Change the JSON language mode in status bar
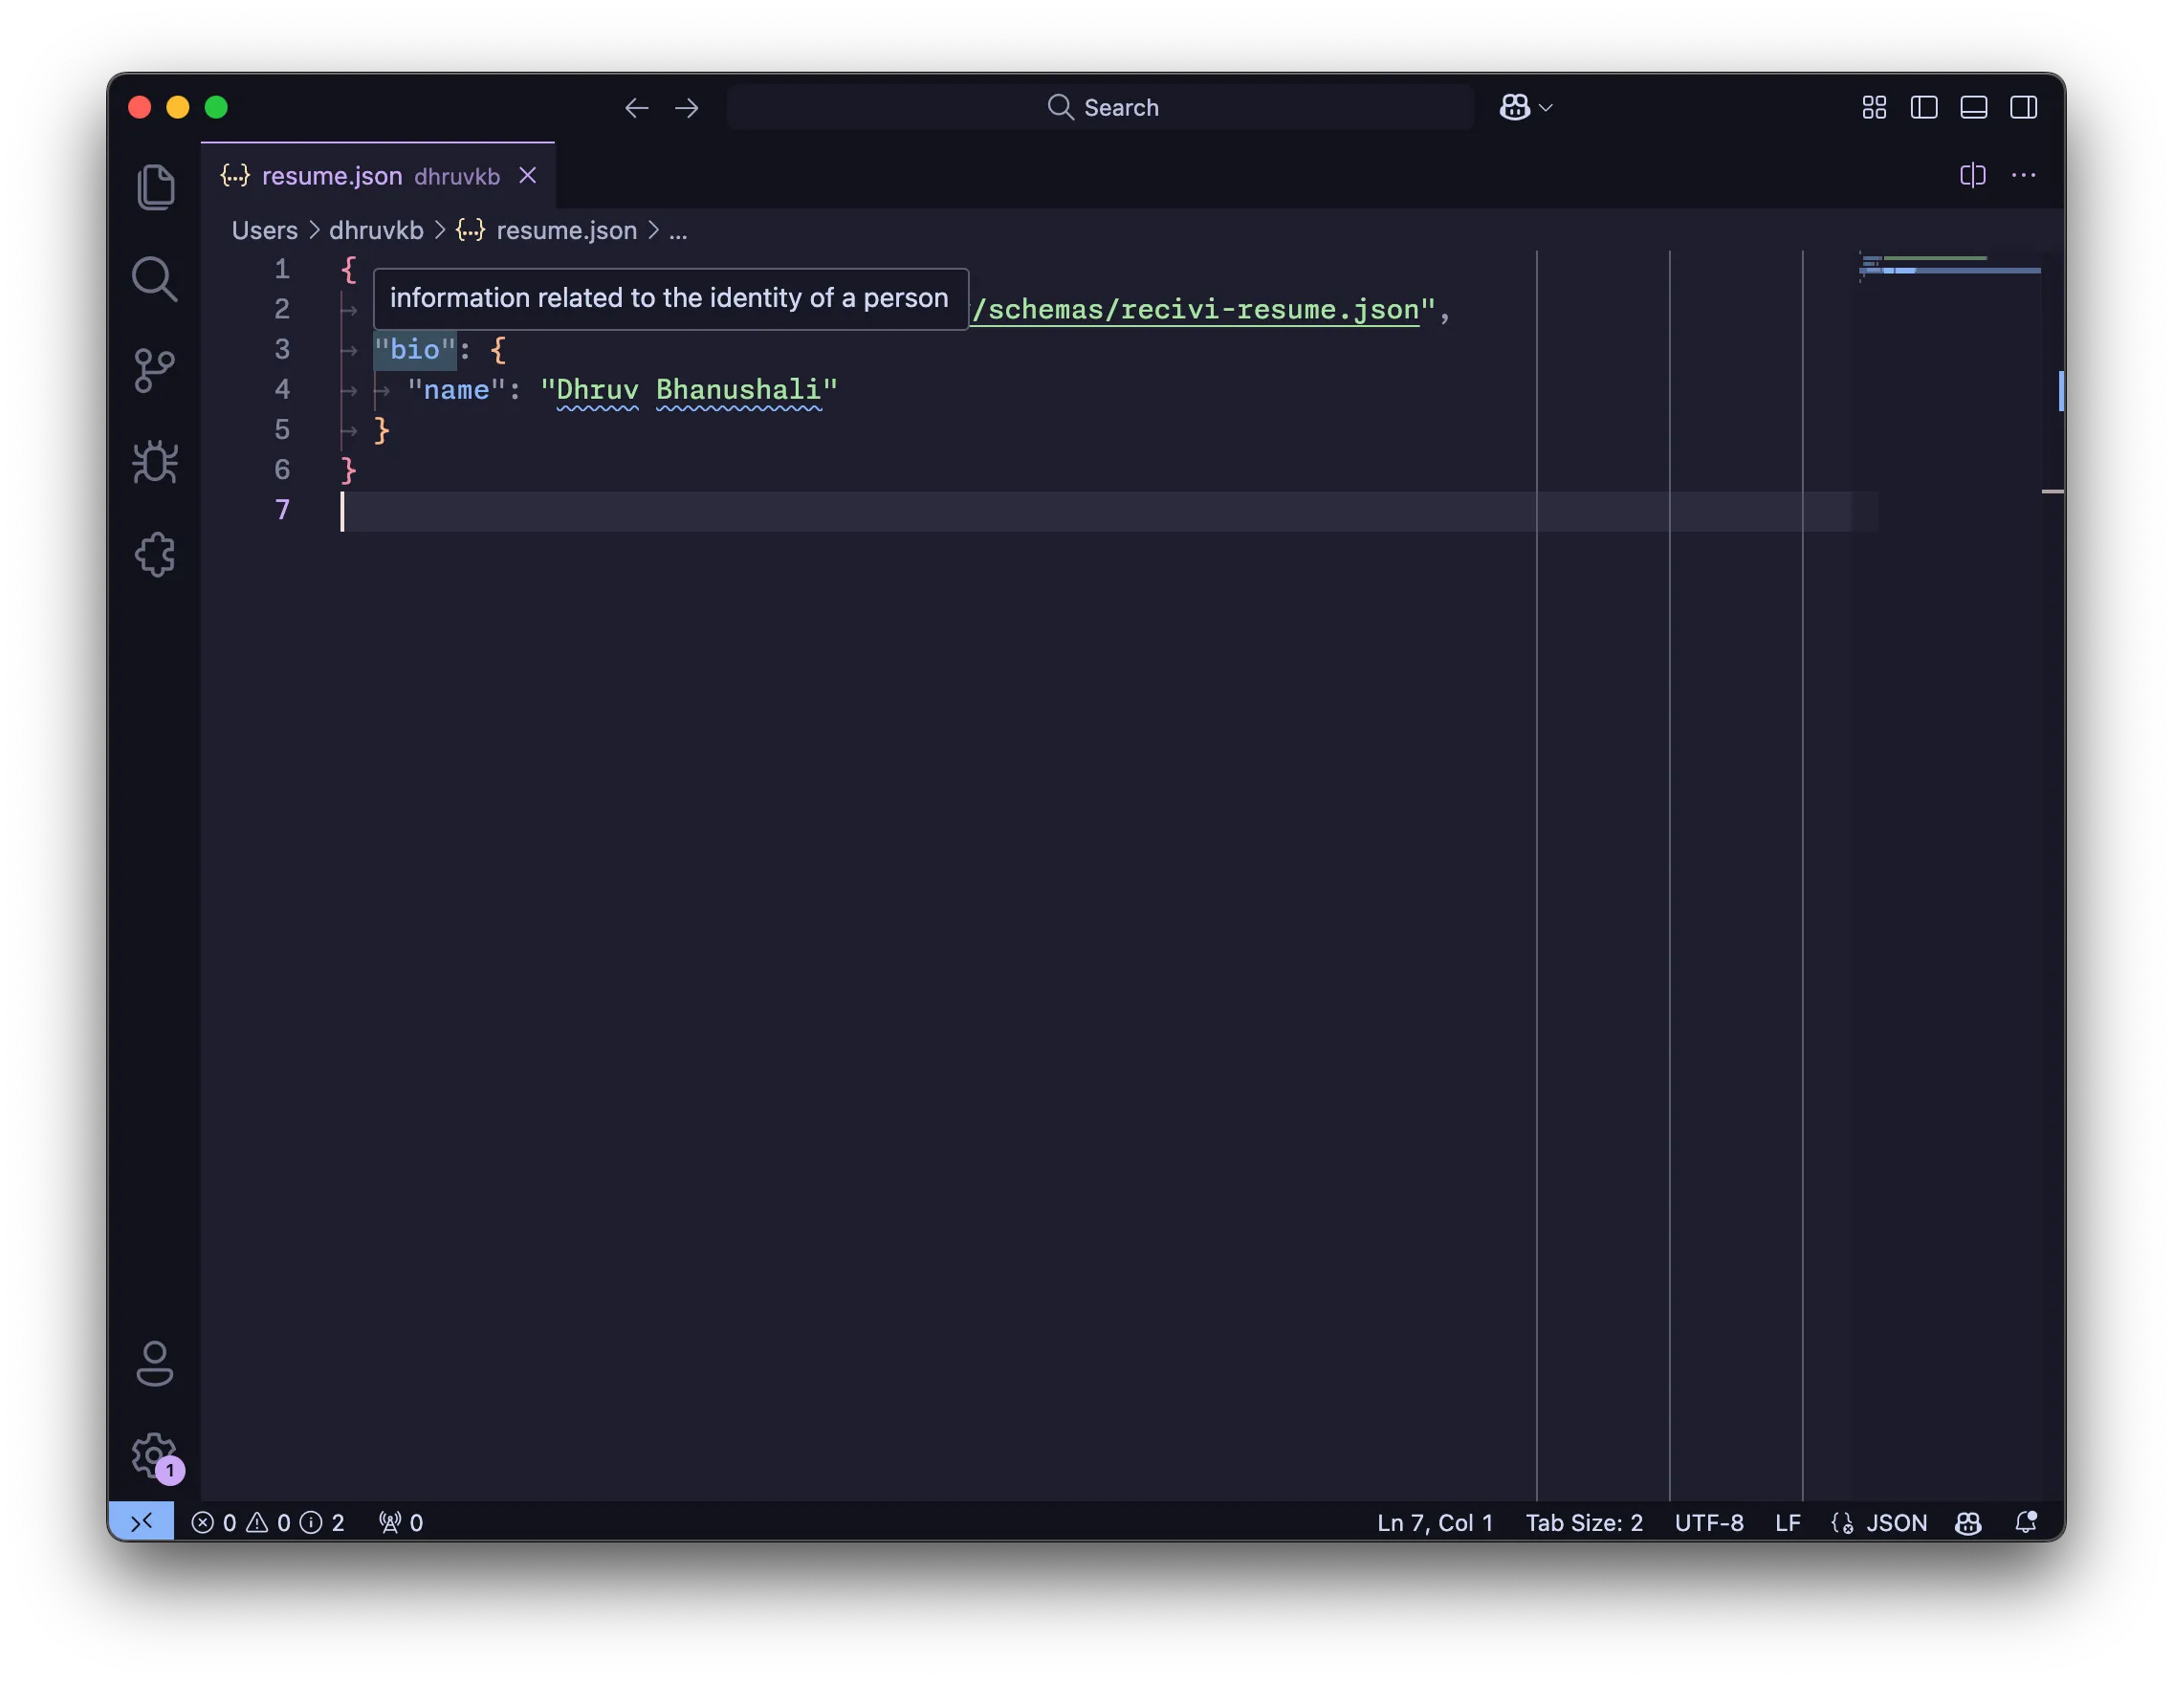This screenshot has width=2173, height=1683. tap(1896, 1523)
